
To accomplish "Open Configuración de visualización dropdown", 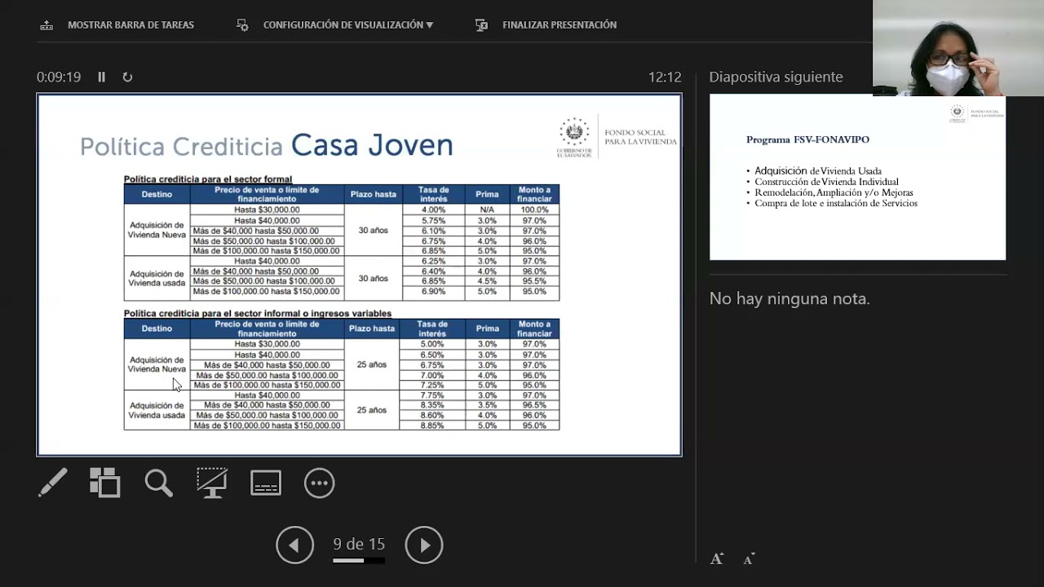I will pos(348,25).
